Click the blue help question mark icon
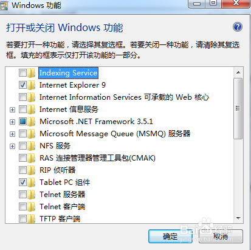 click(238, 27)
